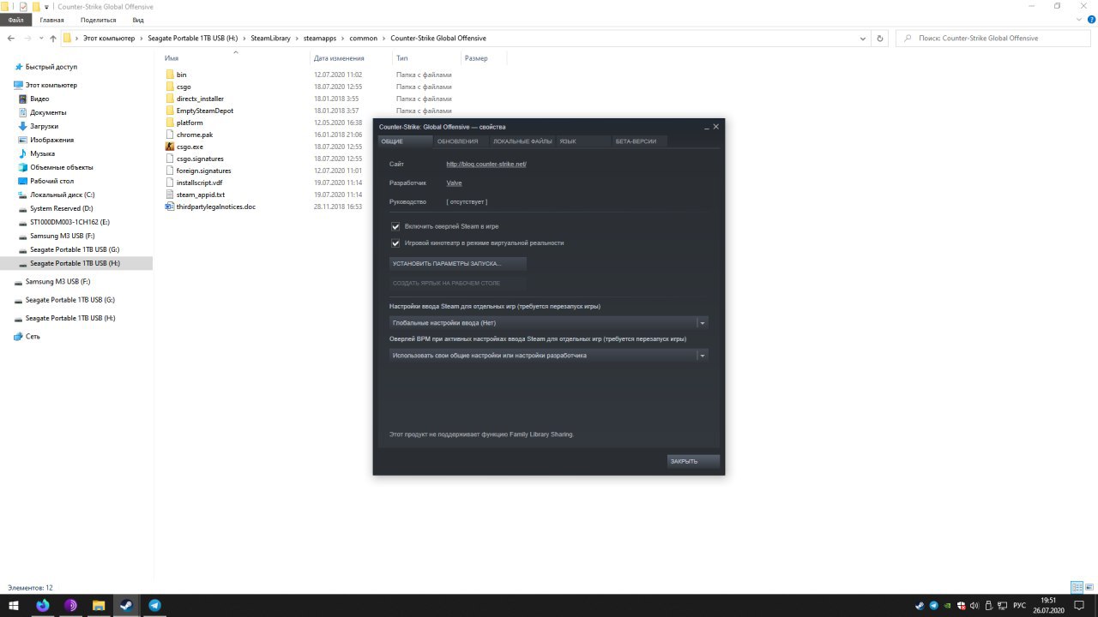Image resolution: width=1098 pixels, height=617 pixels.
Task: Click the 'Имя' column header
Action: pyautogui.click(x=172, y=58)
